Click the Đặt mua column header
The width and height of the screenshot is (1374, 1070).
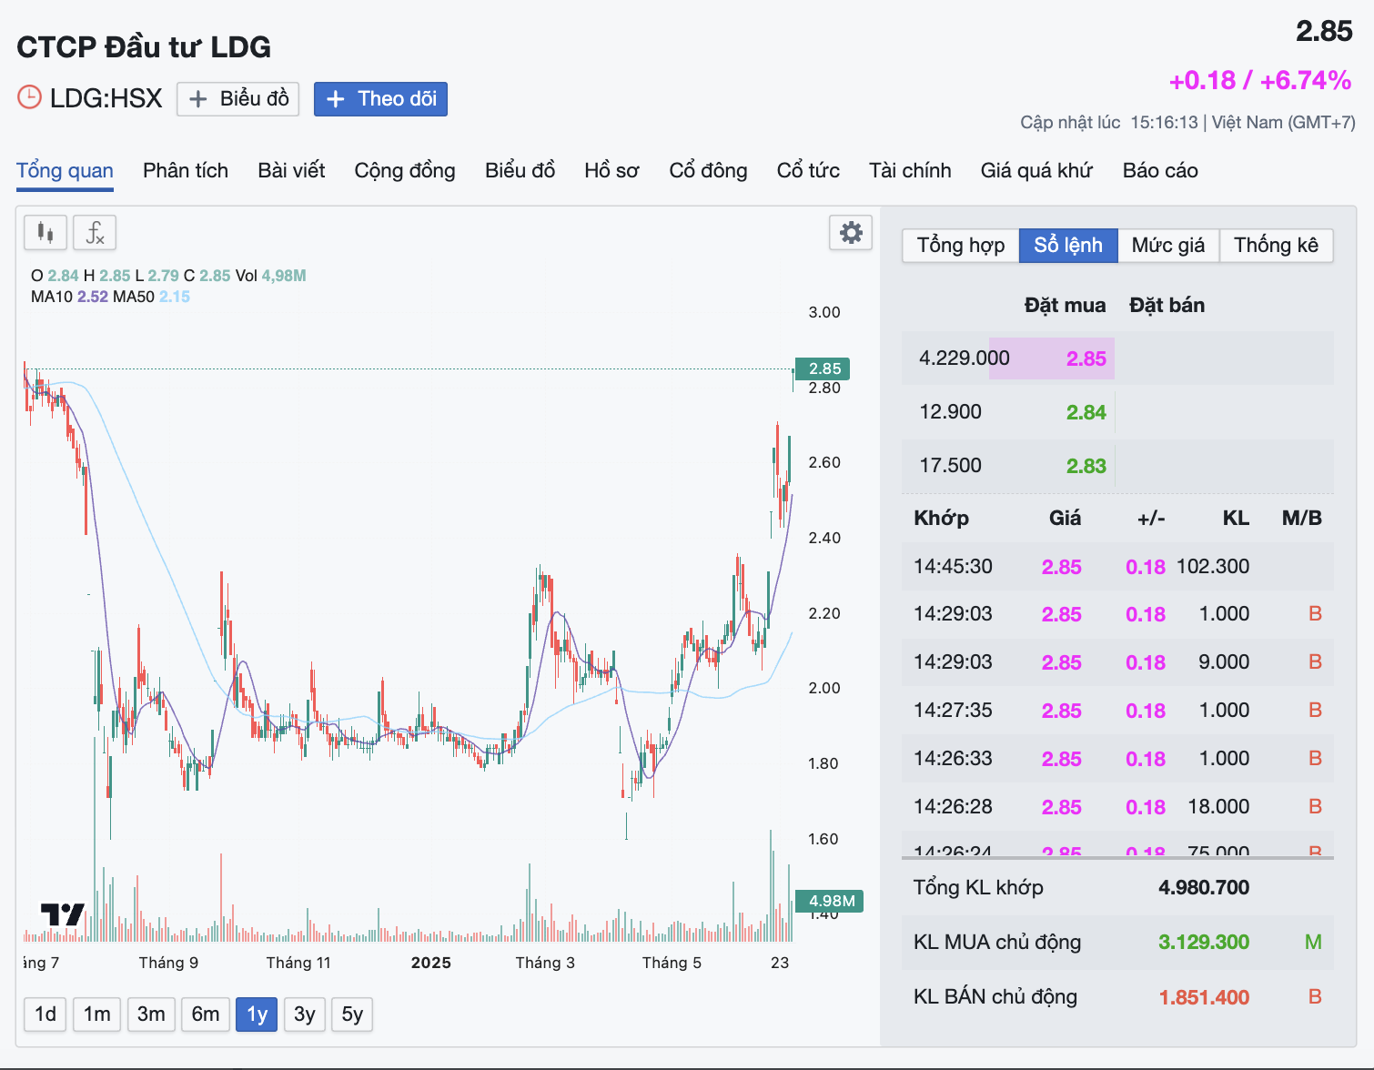[1065, 306]
